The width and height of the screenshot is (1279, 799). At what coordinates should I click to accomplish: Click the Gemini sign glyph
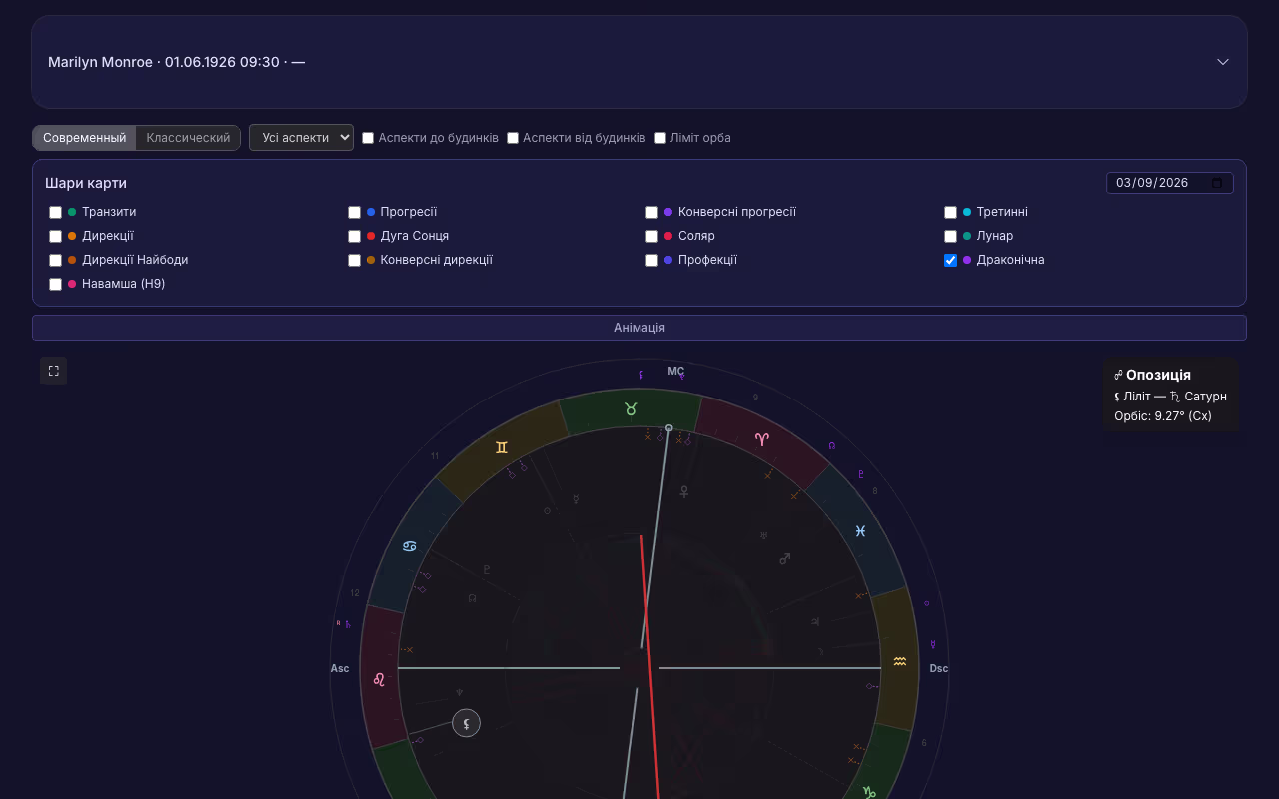pos(502,448)
